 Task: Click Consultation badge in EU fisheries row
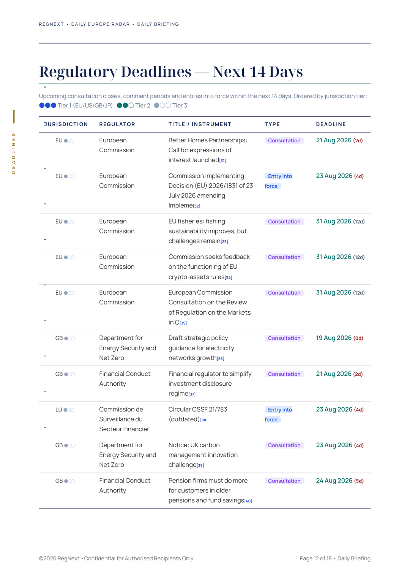click(284, 222)
